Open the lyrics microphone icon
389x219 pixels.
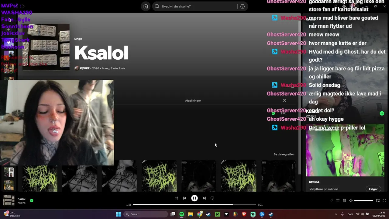click(332, 200)
